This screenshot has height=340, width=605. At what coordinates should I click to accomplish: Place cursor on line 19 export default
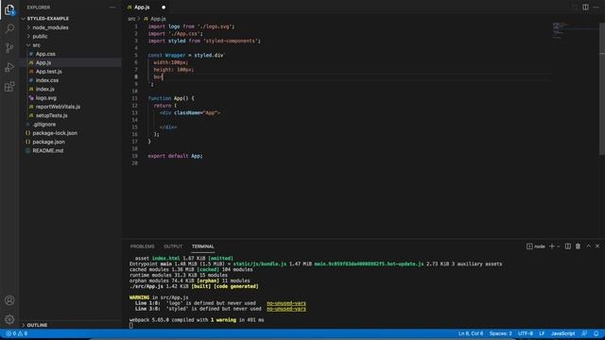click(x=175, y=156)
